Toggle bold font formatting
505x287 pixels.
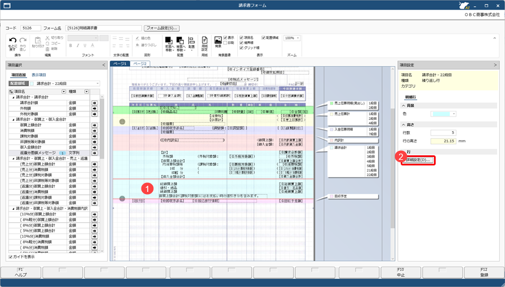(70, 46)
